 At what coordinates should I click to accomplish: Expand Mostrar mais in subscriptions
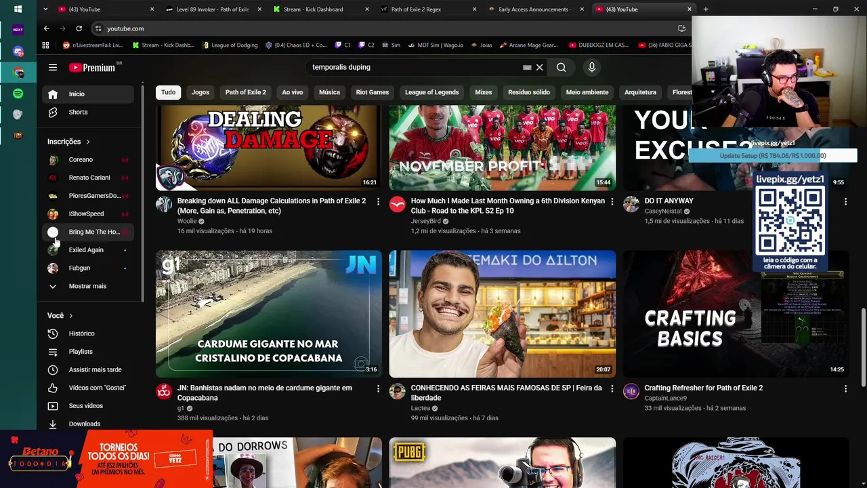87,286
